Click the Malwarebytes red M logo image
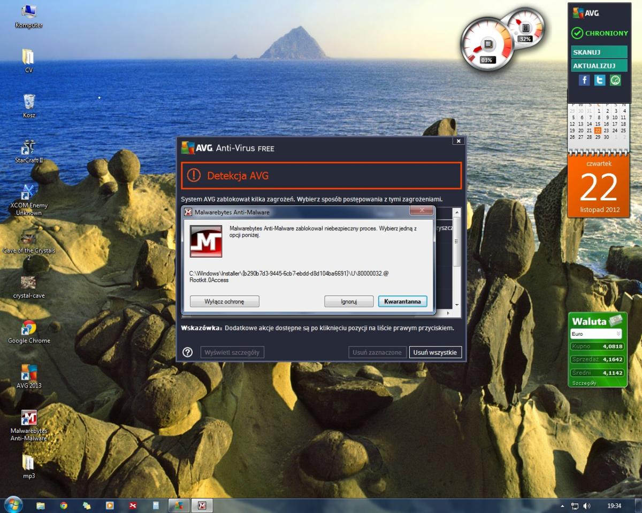The image size is (642, 513). (x=206, y=241)
